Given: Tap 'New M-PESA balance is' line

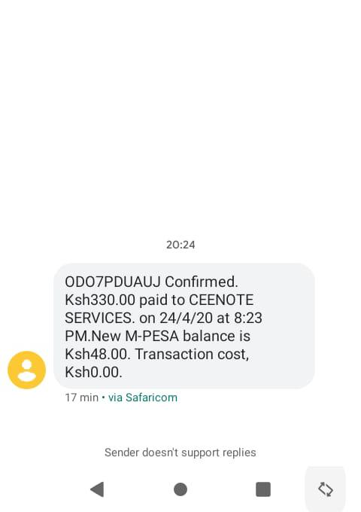Looking at the screenshot, I should (171, 336).
